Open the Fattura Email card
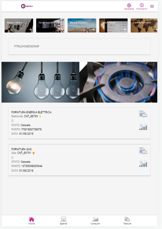Viewport: 162px width, 229px height. coord(113,25)
